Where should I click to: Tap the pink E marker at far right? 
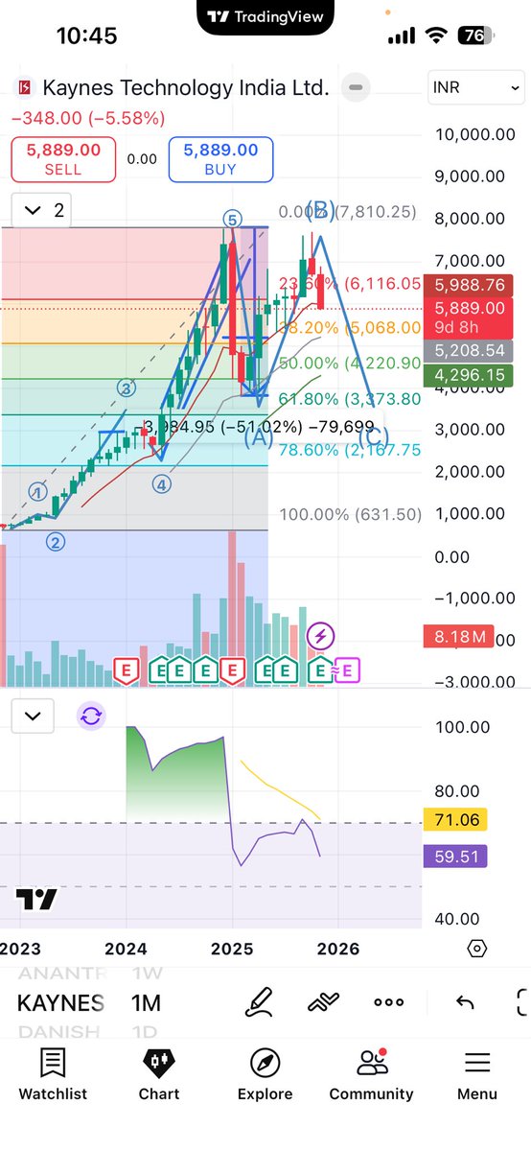(x=347, y=670)
